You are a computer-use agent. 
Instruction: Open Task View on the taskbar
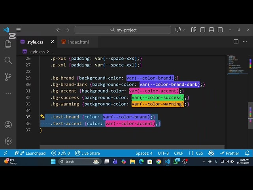pyautogui.click(x=106, y=161)
